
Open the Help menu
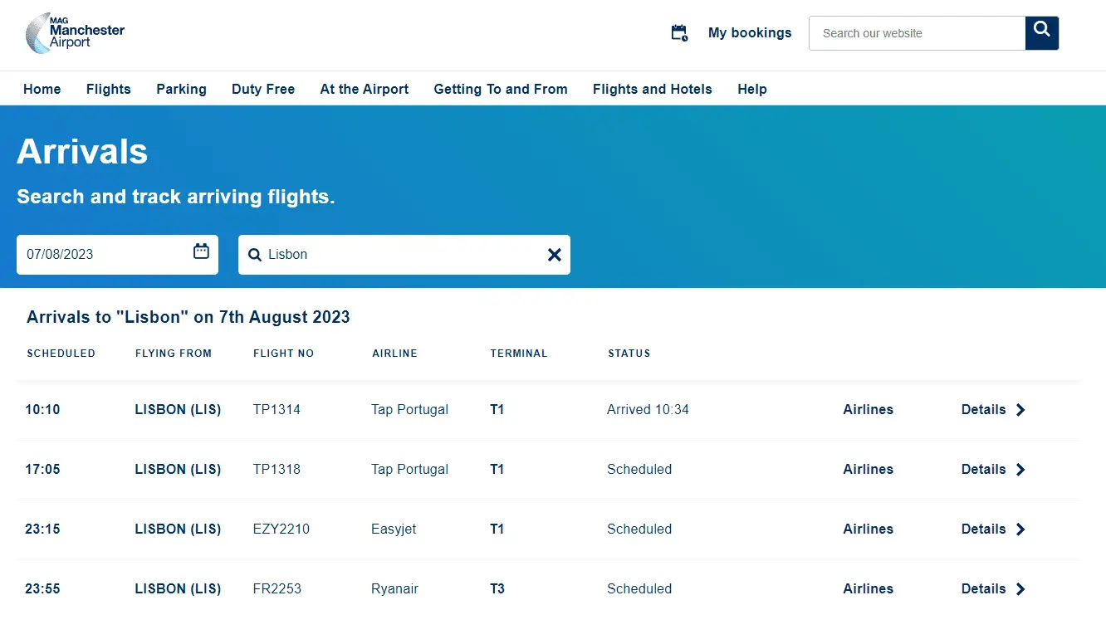752,89
